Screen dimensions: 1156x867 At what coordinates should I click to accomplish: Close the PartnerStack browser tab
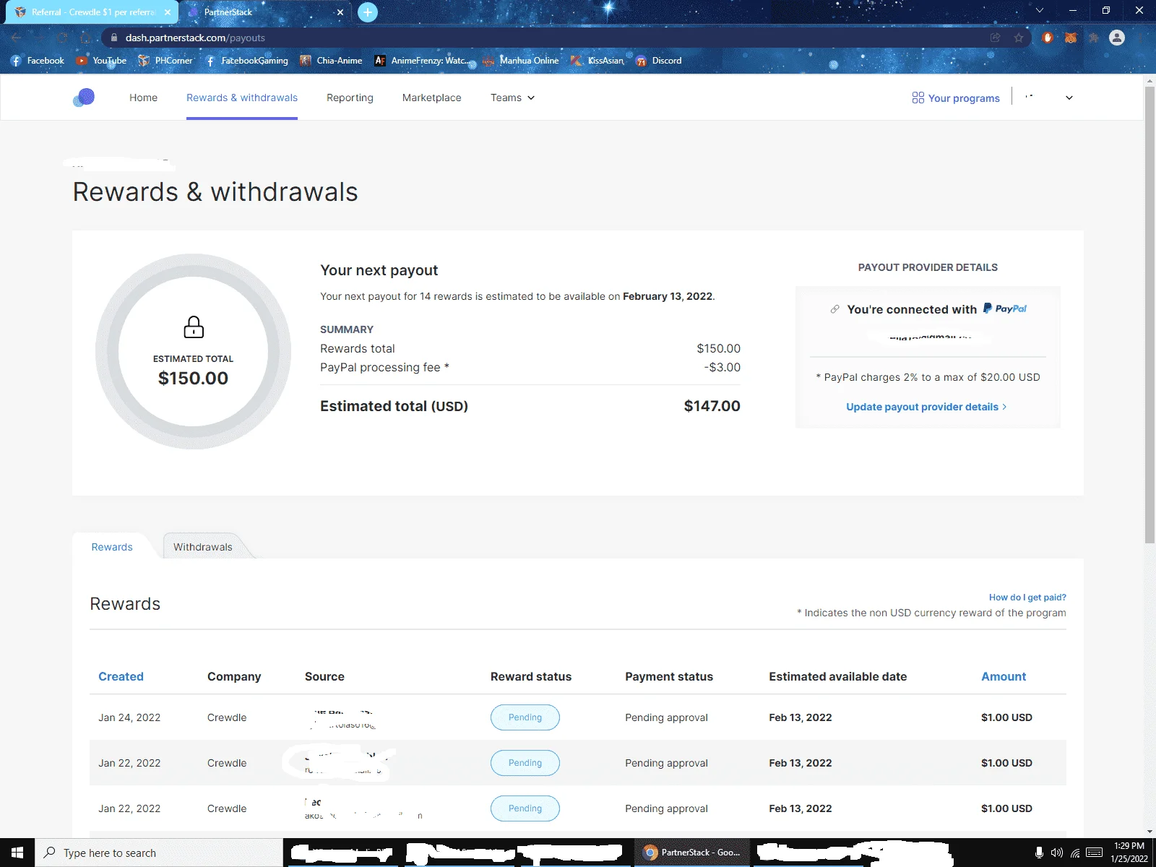tap(340, 12)
